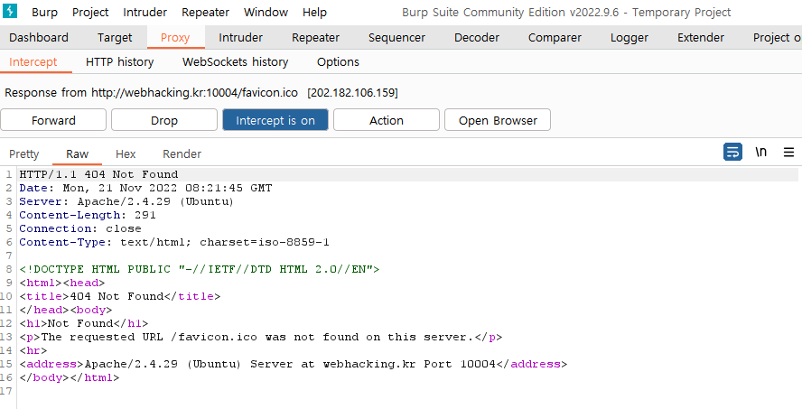Image resolution: width=802 pixels, height=409 pixels.
Task: Open the Project options tab
Action: point(777,37)
